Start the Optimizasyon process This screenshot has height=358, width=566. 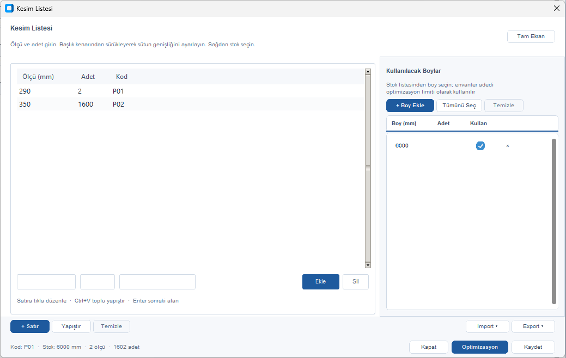pos(480,347)
